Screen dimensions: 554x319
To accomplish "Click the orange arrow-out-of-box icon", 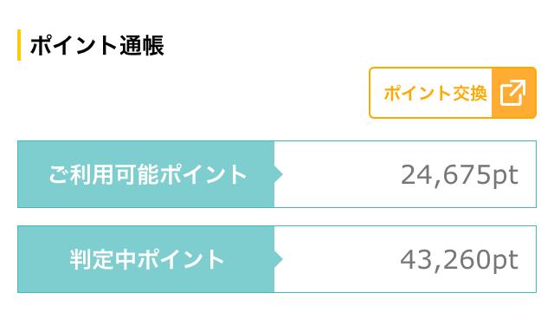I will coord(512,93).
